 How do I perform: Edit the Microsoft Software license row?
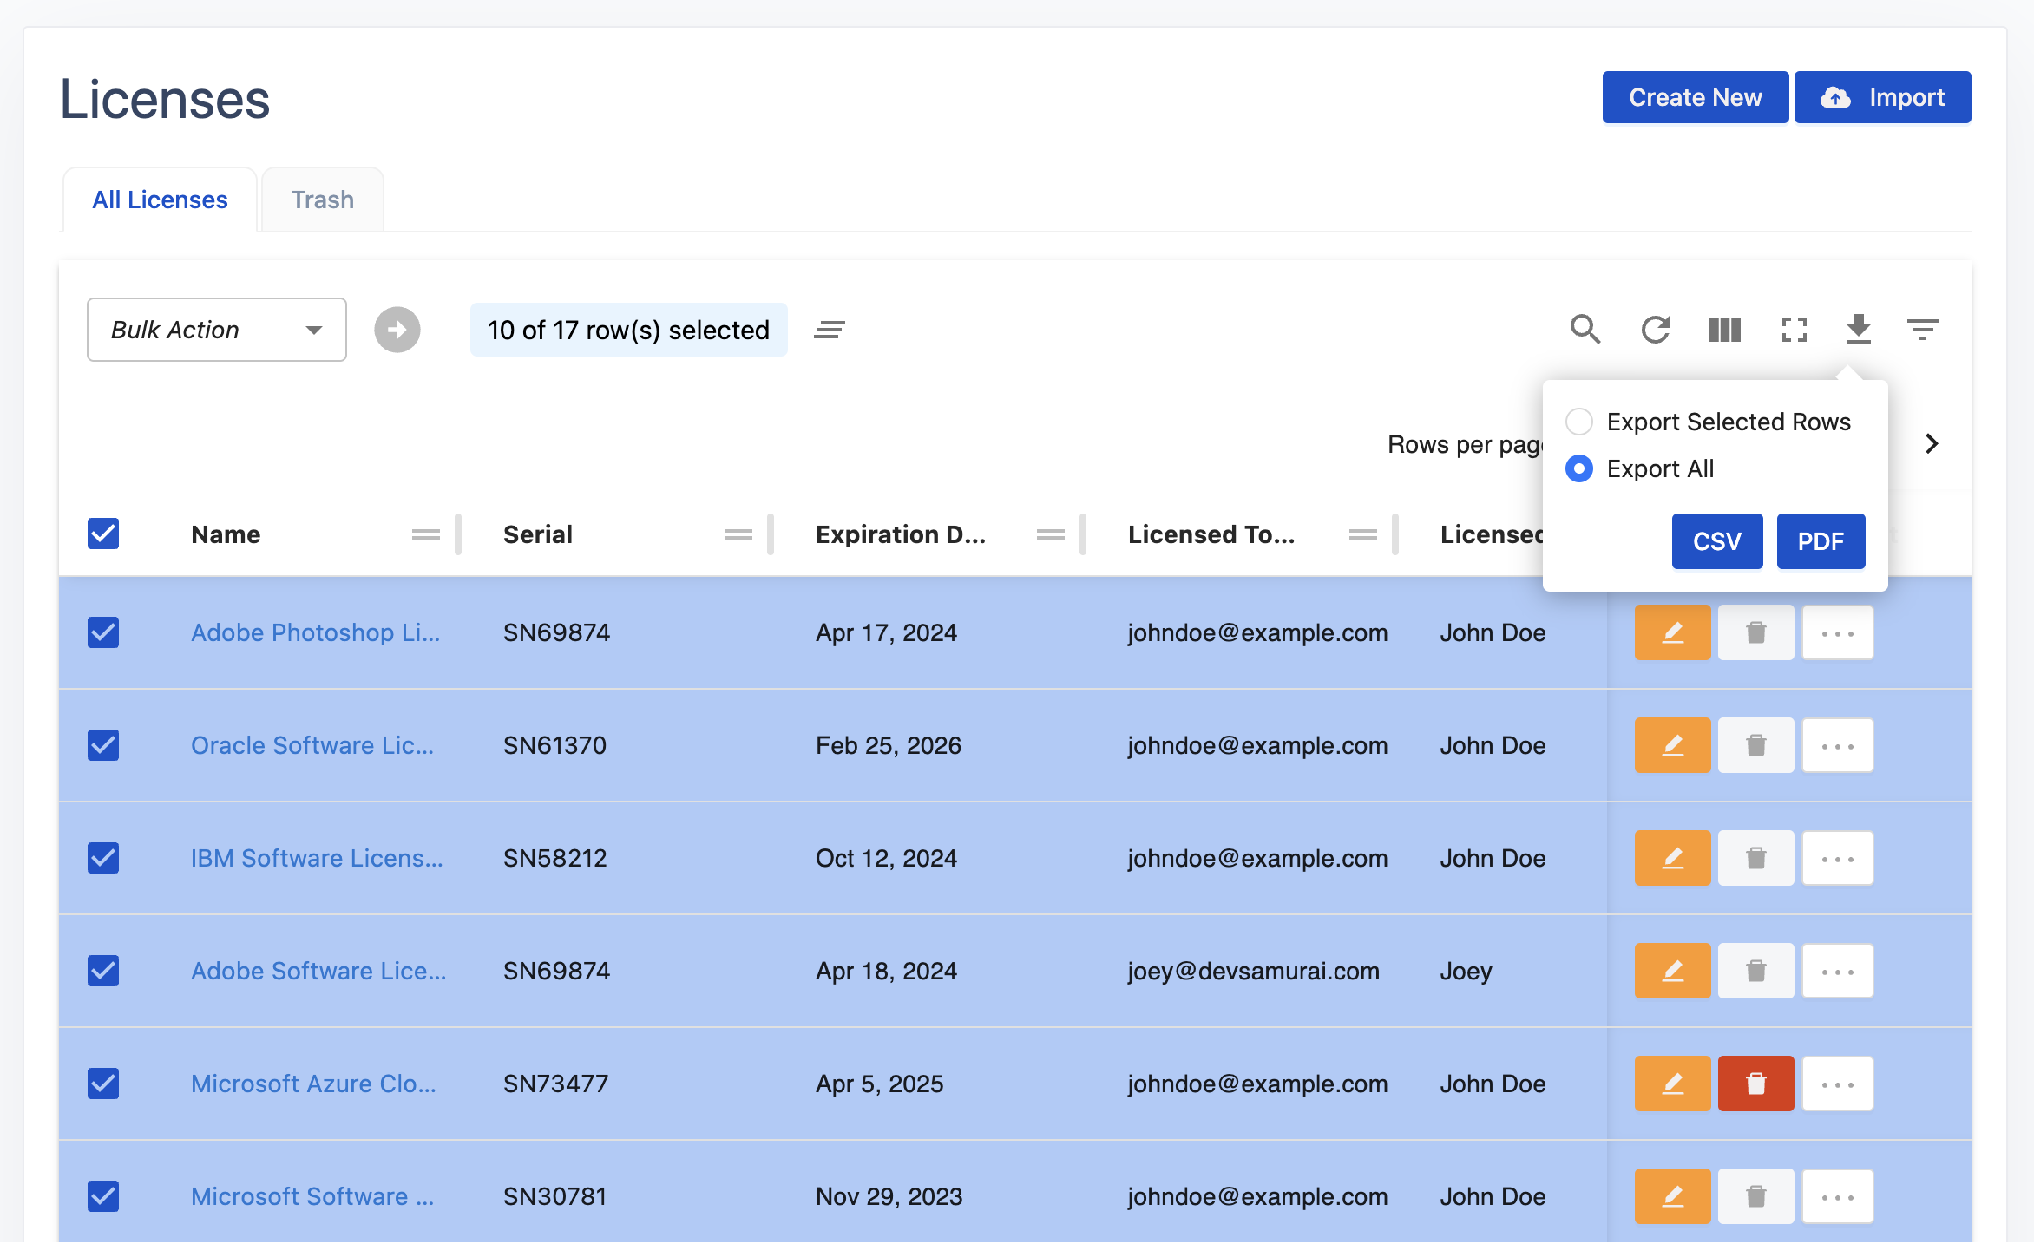coord(1672,1196)
